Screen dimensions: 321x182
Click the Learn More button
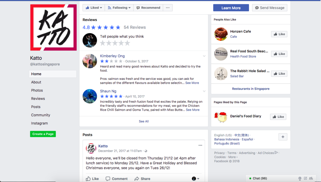(231, 7)
